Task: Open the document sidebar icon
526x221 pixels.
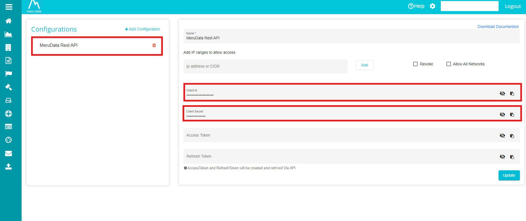Action: point(9,60)
